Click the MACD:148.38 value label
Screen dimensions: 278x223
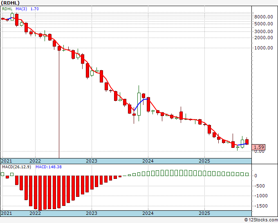pyautogui.click(x=49, y=167)
